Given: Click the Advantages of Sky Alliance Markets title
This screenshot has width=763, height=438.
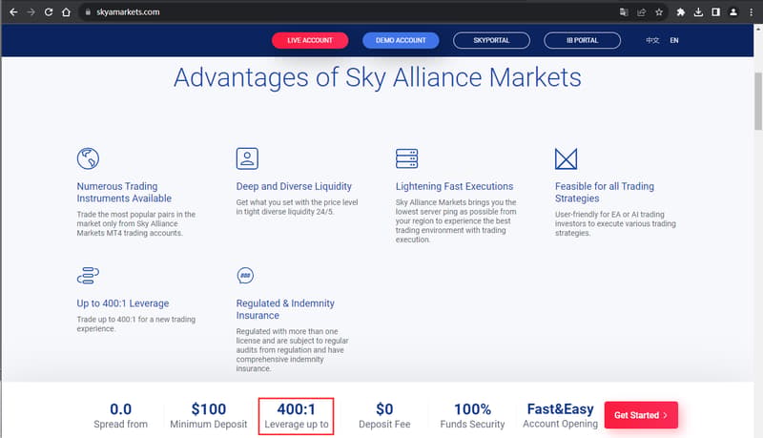Looking at the screenshot, I should tap(378, 78).
